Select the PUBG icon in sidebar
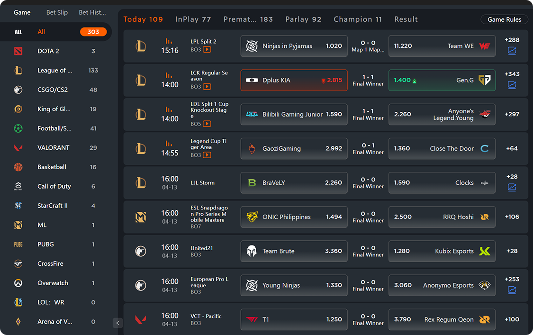This screenshot has height=335, width=533. (18, 244)
